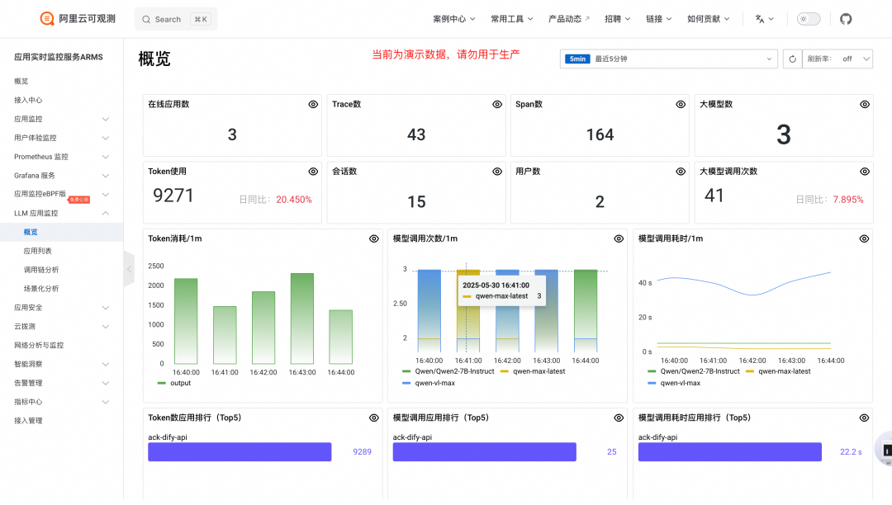Expand the Prometheus 监控 sidebar section
This screenshot has height=505, width=892.
[61, 157]
